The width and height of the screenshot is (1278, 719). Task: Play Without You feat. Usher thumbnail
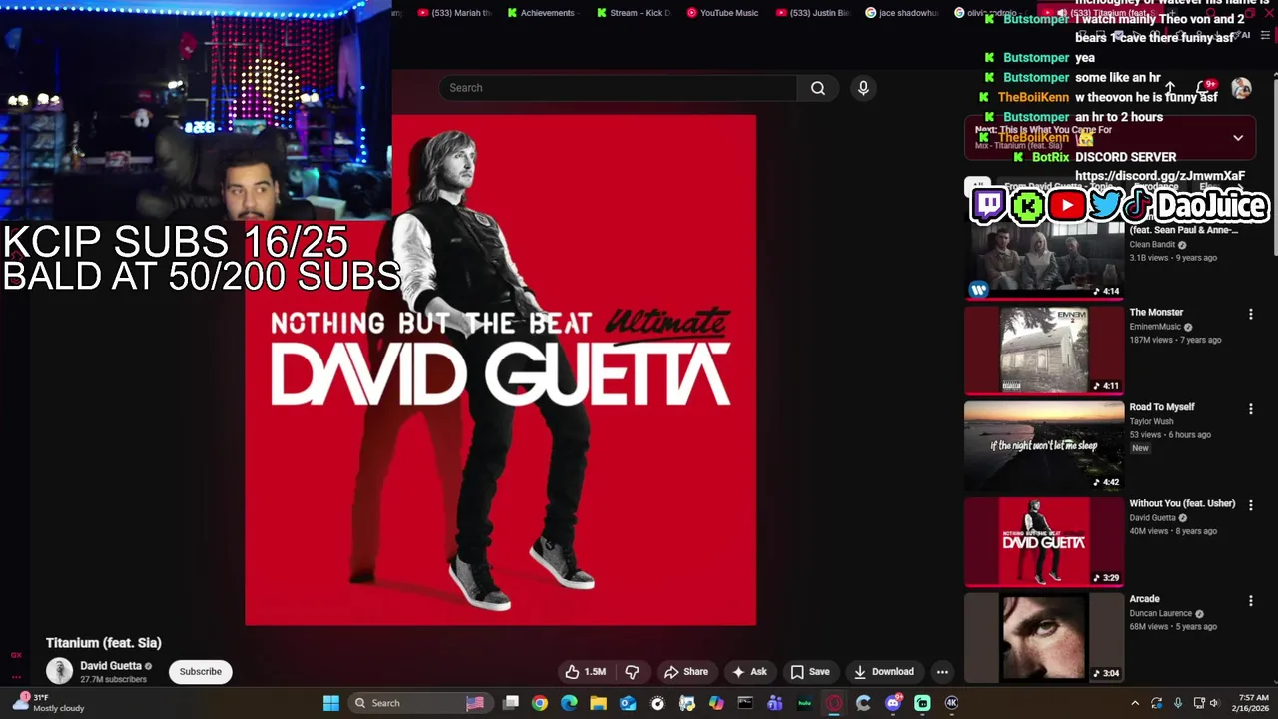[1044, 542]
